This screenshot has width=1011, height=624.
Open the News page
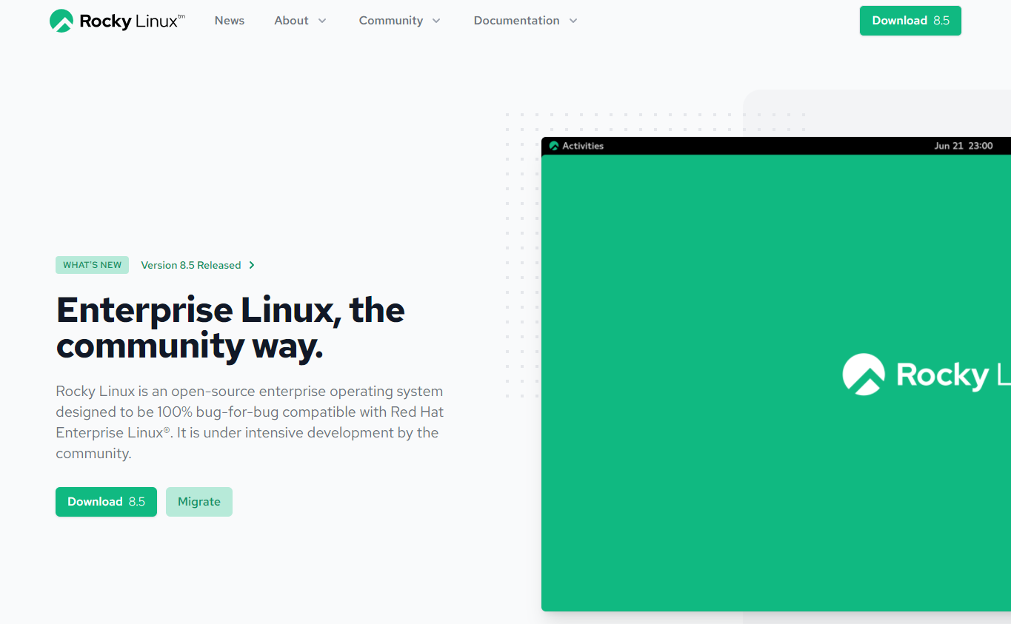[x=230, y=21]
